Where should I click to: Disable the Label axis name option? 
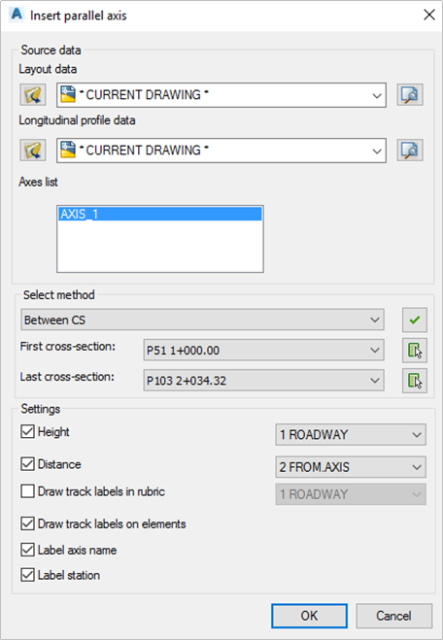(x=27, y=550)
